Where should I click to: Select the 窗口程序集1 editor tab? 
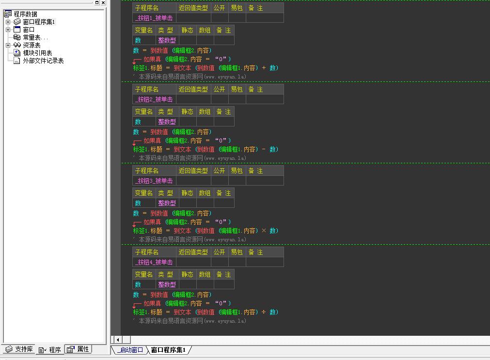(168, 350)
